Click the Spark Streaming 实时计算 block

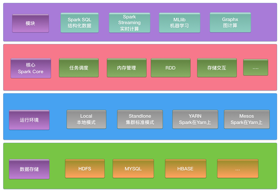(x=129, y=23)
